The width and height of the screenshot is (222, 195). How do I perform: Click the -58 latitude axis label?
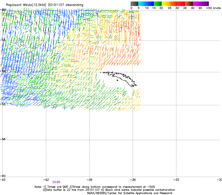click(x=3, y=139)
